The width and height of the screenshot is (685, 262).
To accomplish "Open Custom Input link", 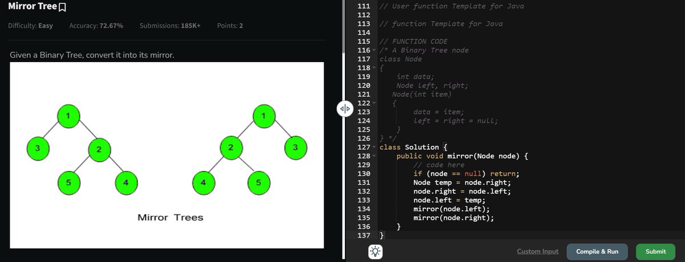I will point(537,251).
